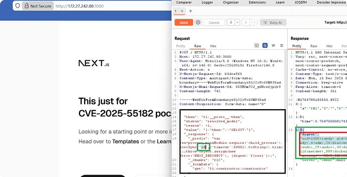Image resolution: width=347 pixels, height=177 pixels.
Task: Select Repeater tab number 1
Action: click(x=176, y=11)
